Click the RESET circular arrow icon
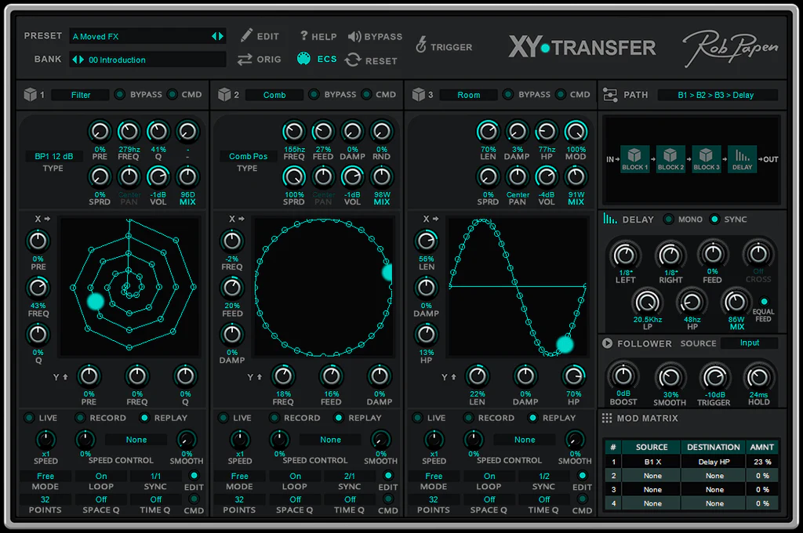The image size is (803, 533). (x=353, y=60)
